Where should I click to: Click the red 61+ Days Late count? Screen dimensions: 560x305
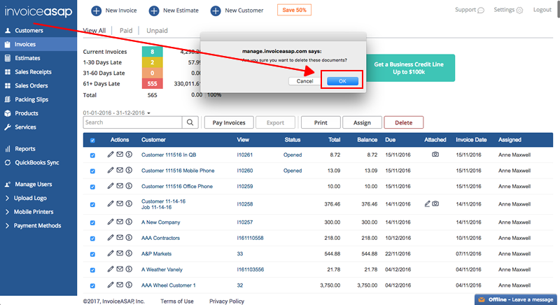(x=152, y=84)
